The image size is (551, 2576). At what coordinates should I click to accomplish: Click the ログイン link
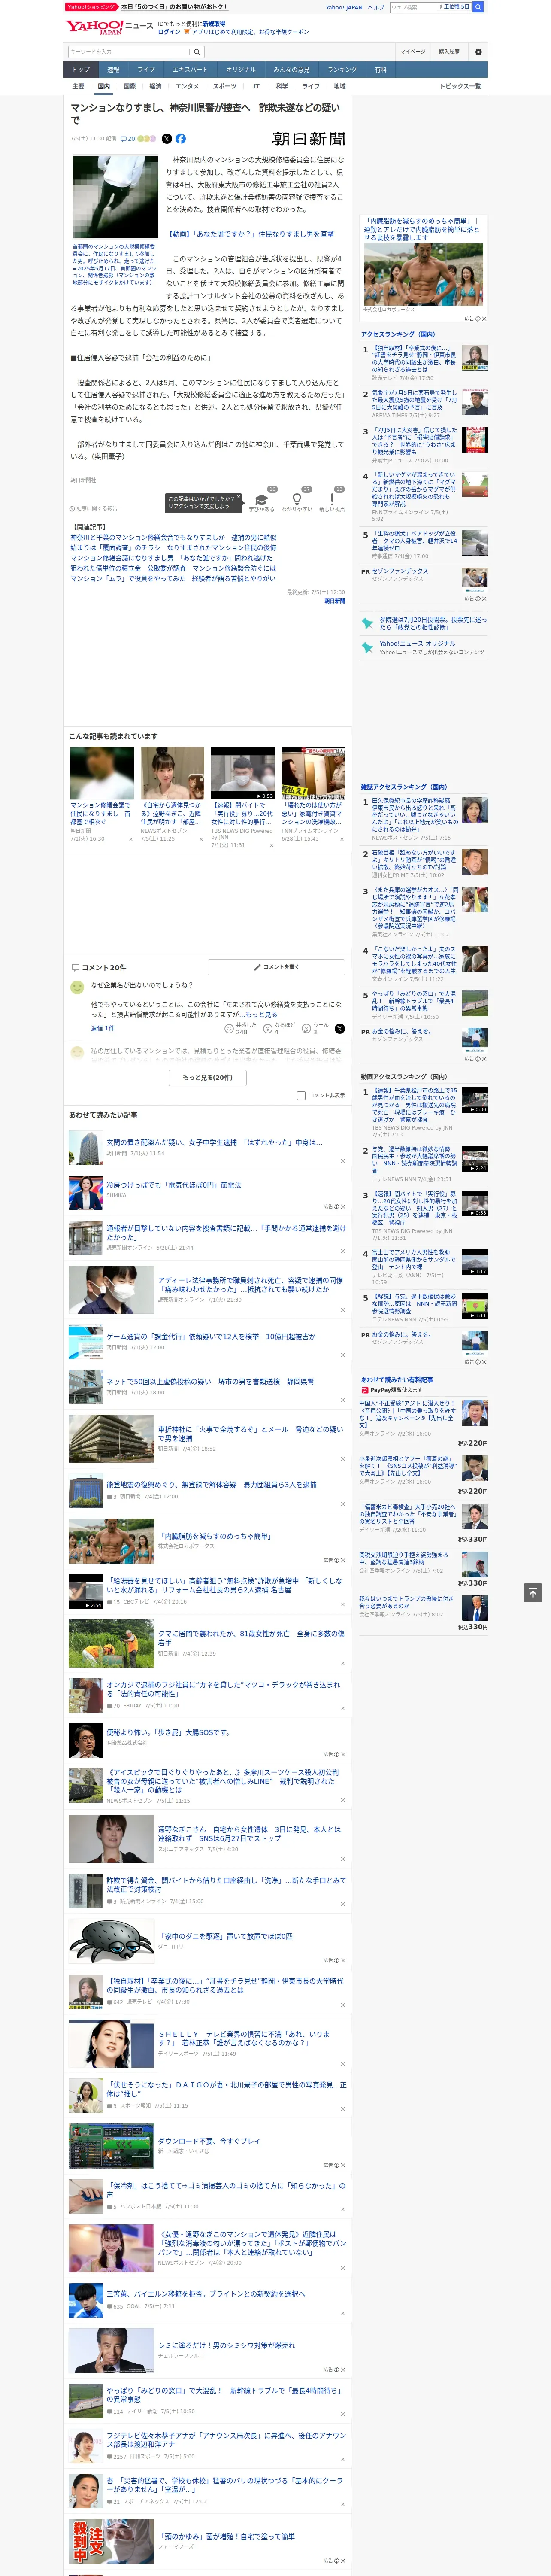pyautogui.click(x=169, y=32)
